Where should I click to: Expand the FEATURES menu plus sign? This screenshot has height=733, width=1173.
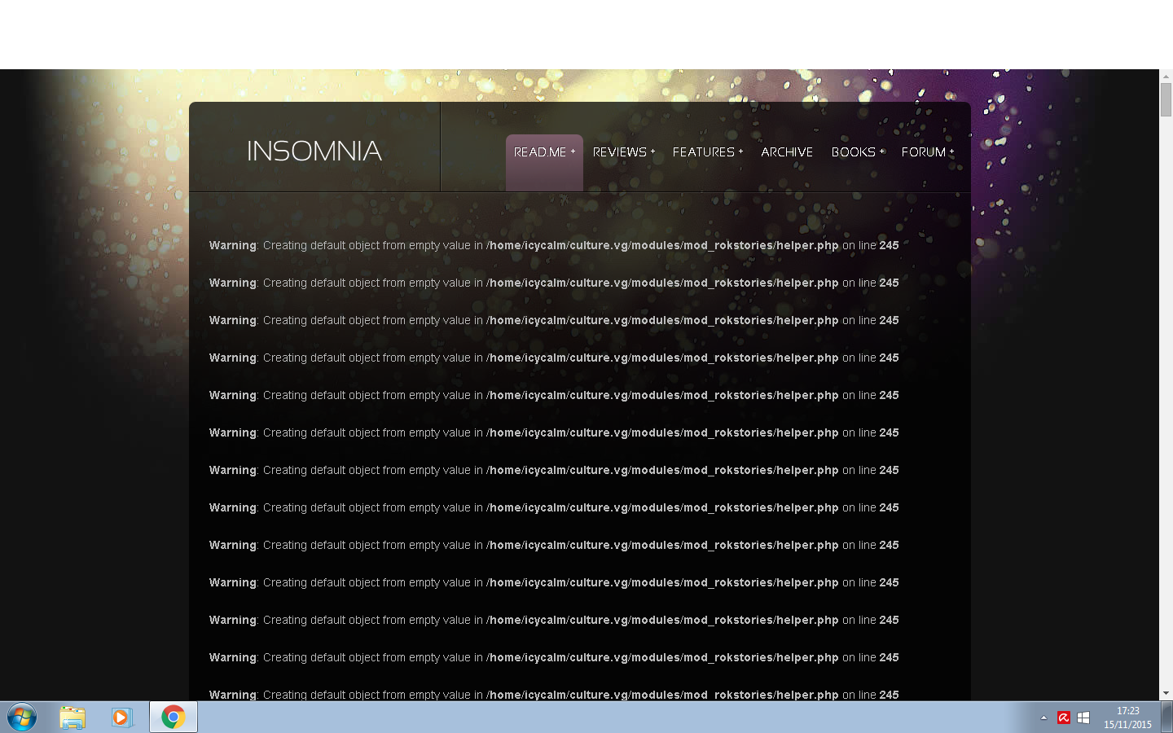pos(740,151)
